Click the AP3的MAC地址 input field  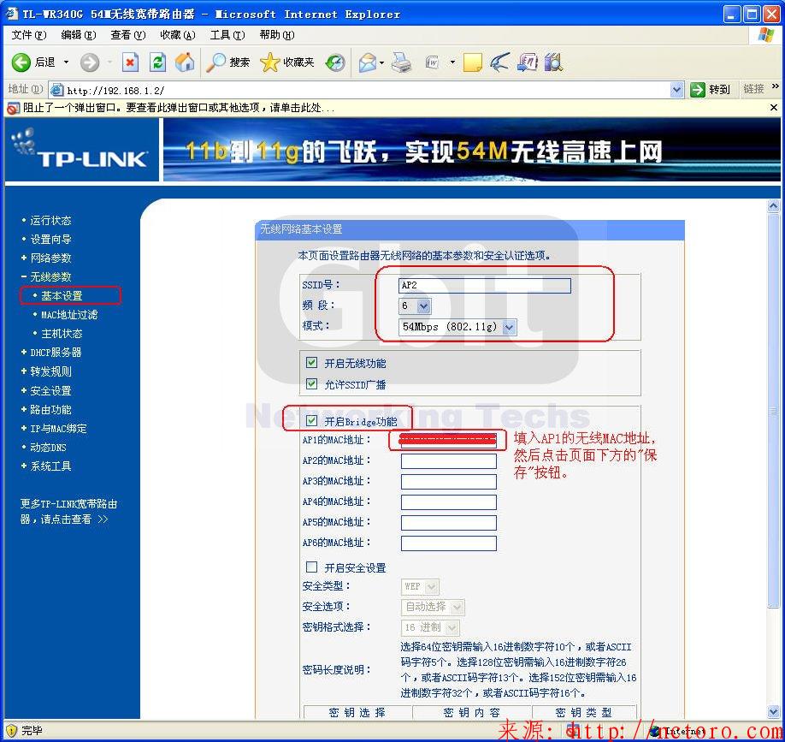click(449, 482)
